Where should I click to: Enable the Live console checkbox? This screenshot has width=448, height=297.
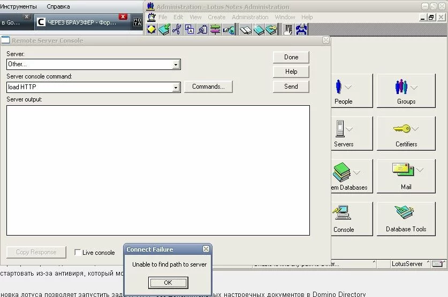78,253
